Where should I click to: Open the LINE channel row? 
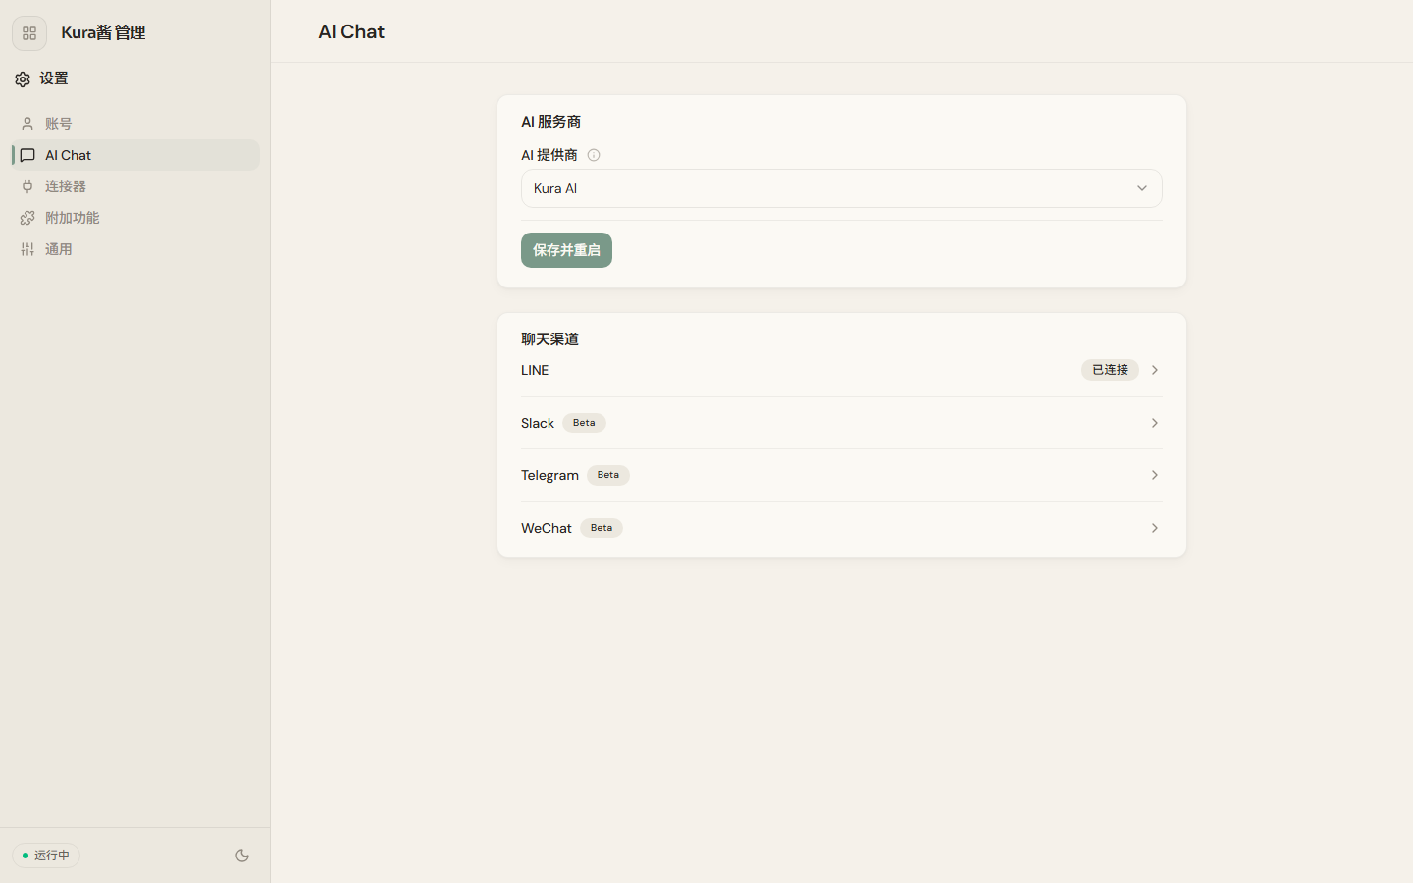coord(841,370)
